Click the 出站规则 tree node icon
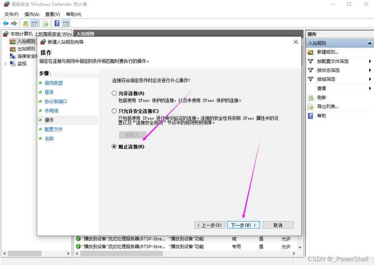The image size is (374, 266). coord(13,49)
